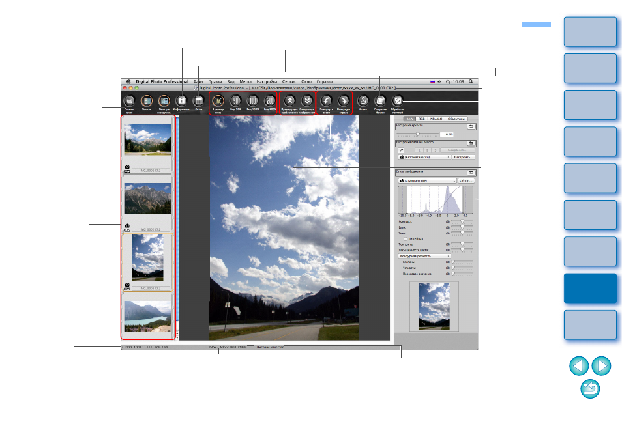Screen dimensions: 622x439
Task: Open the Правка menu
Action: [215, 81]
